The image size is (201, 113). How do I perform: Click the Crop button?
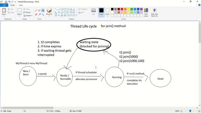26,9
